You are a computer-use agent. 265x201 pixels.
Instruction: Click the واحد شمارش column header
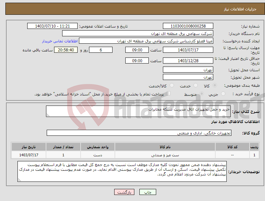(x=98, y=147)
